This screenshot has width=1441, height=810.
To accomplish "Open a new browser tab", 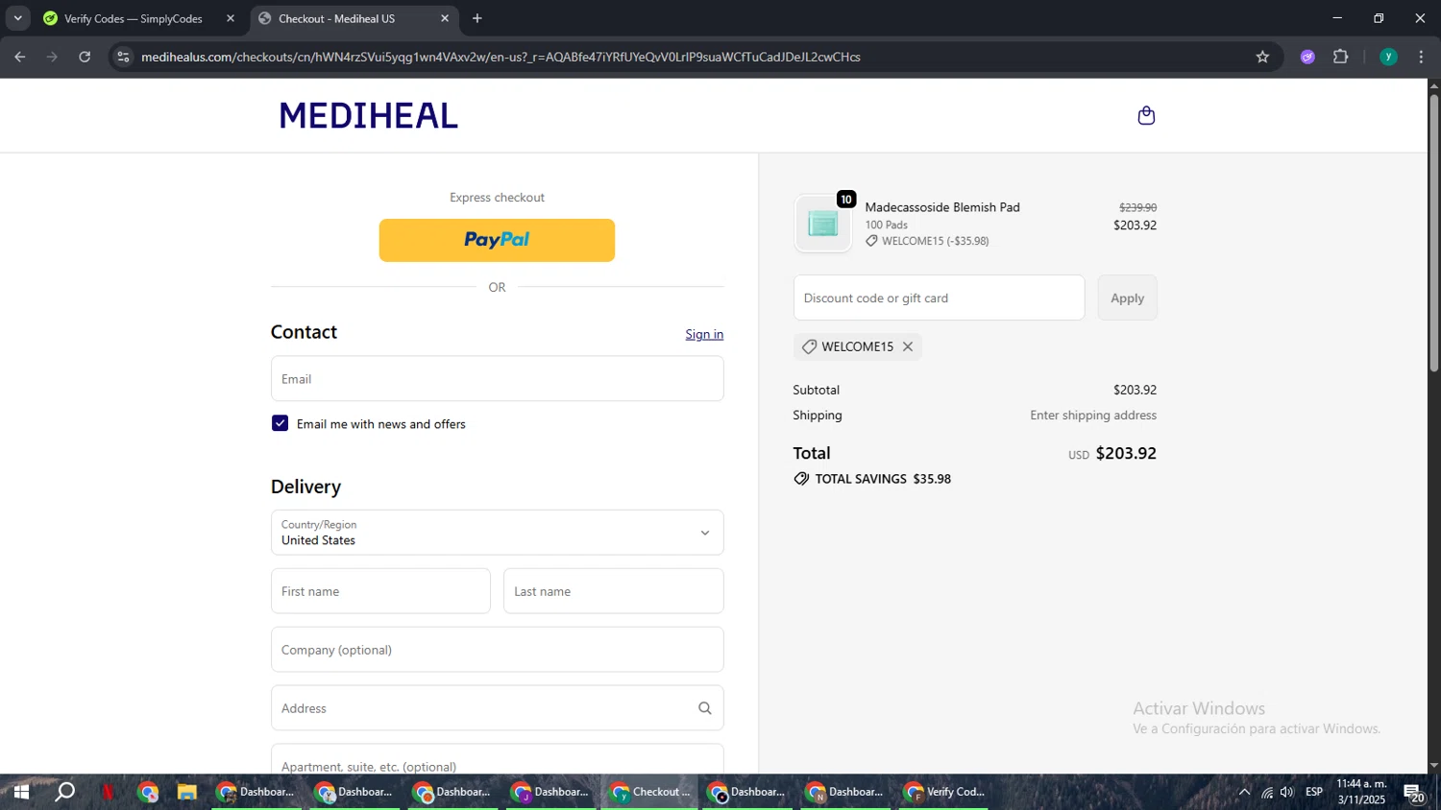I will [x=477, y=18].
